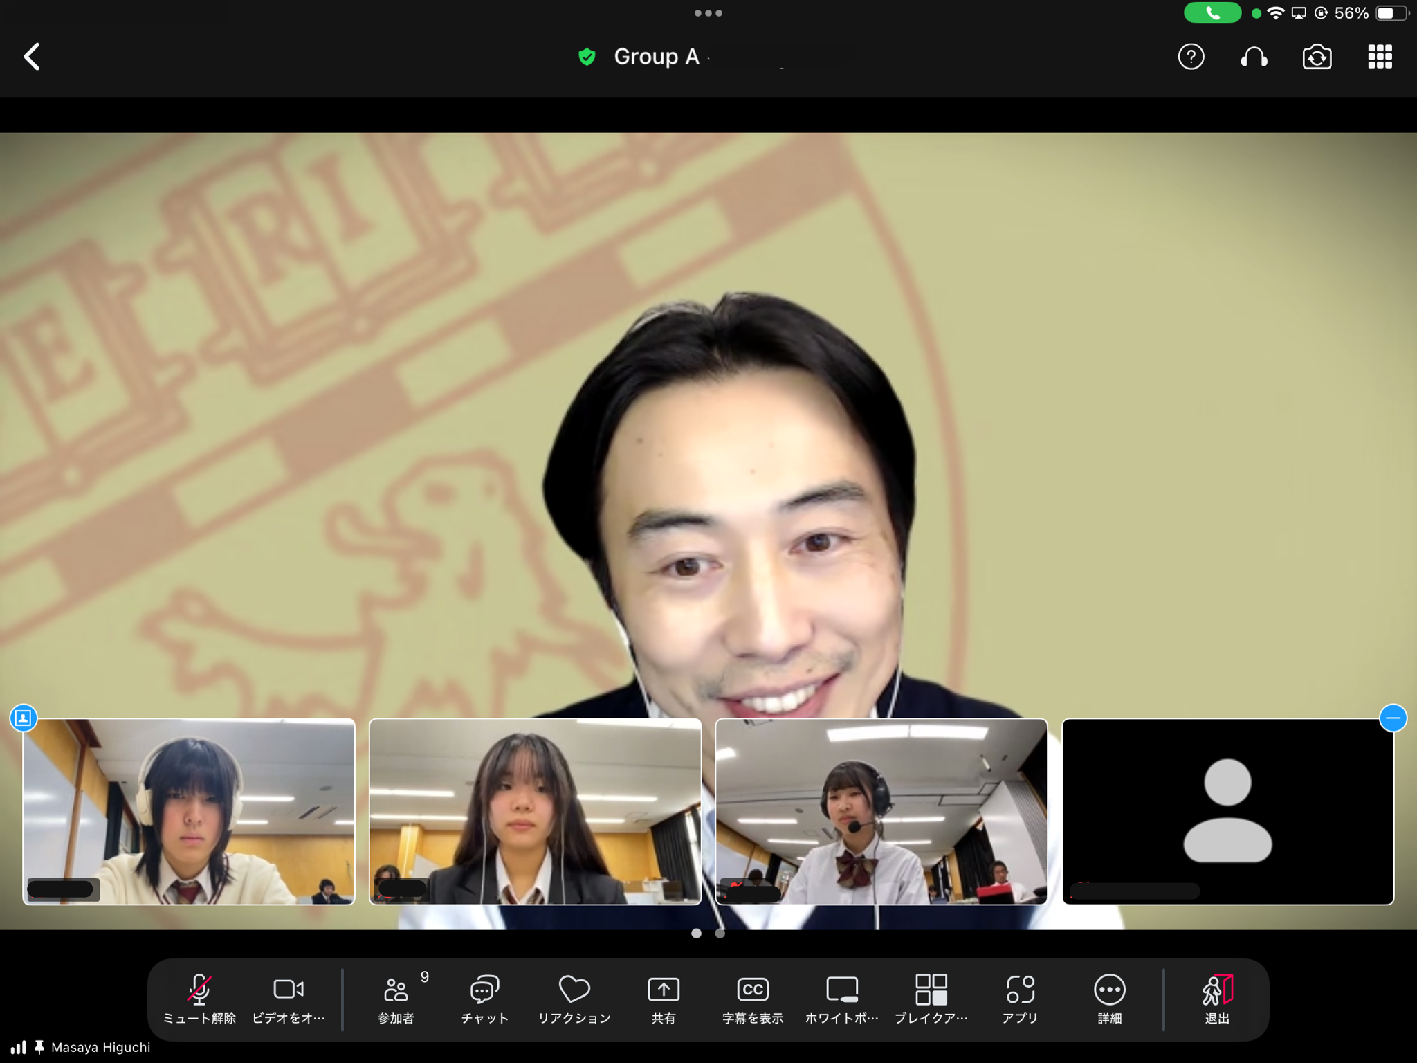
Task: Select the video-off participant thumbnail
Action: pos(1227,811)
